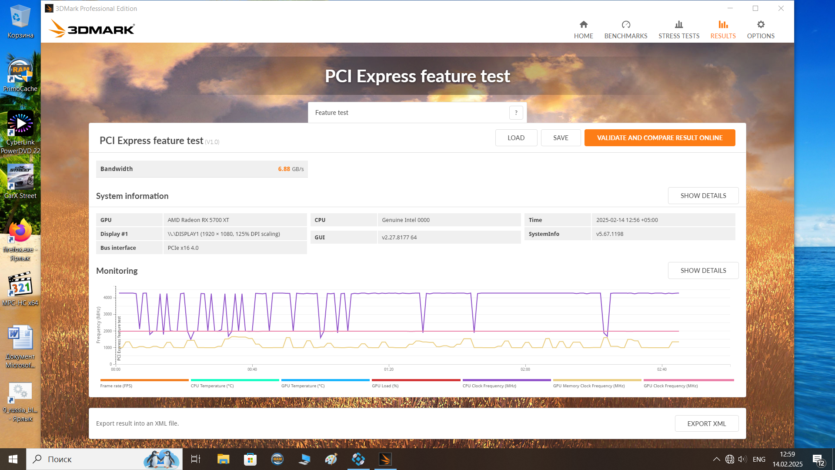This screenshot has width=835, height=470.
Task: Toggle Frame rate (FPS) legend series
Action: [x=116, y=386]
